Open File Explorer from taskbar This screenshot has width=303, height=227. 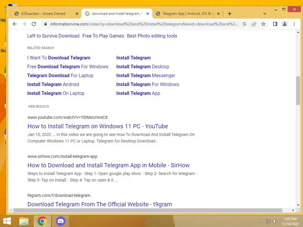tap(24, 221)
